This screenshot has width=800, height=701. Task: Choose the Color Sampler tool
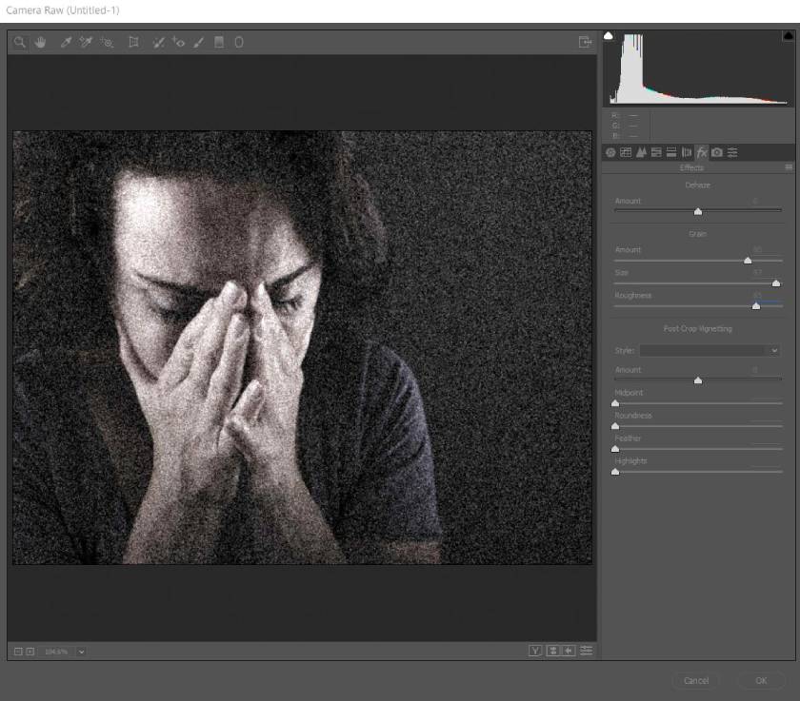pos(85,42)
